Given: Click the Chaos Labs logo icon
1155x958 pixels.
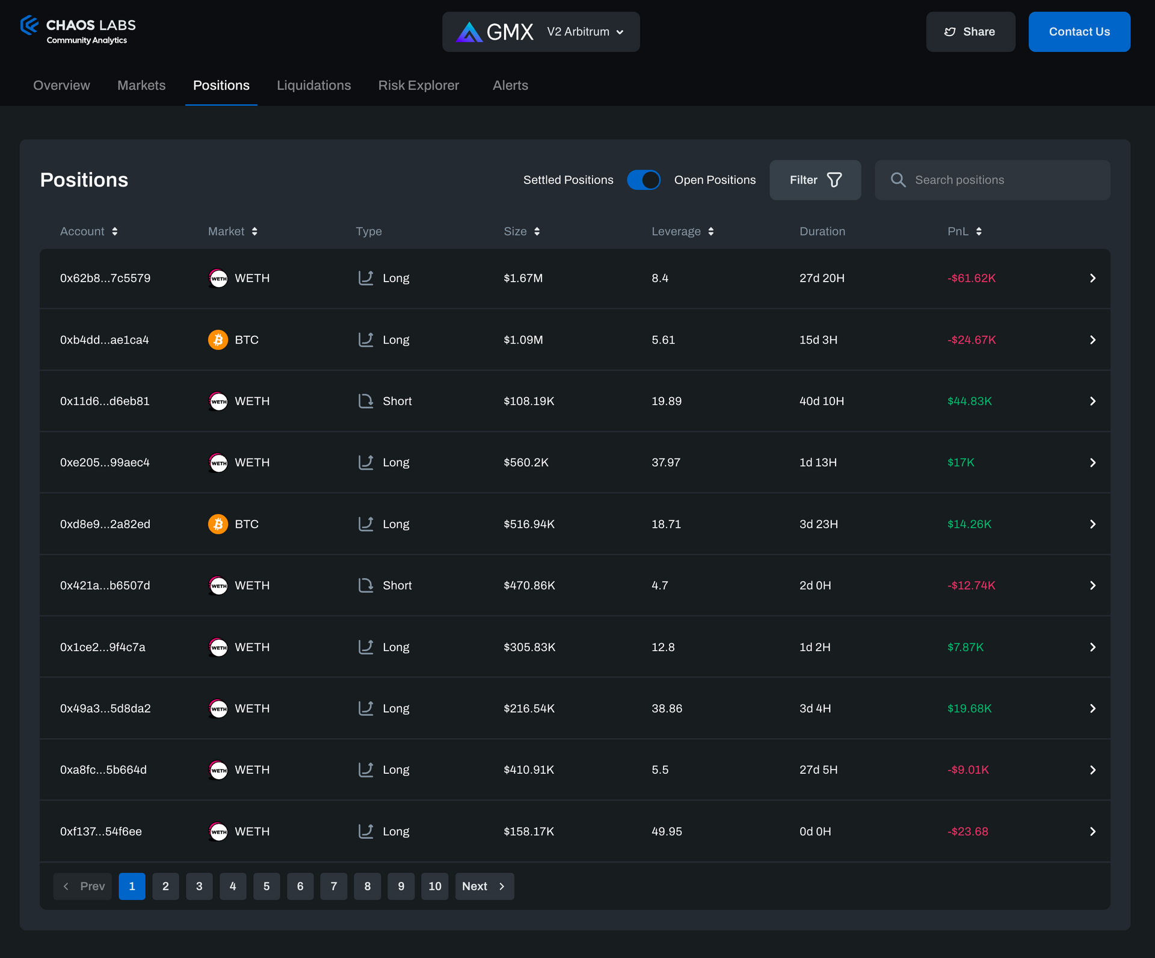Looking at the screenshot, I should tap(29, 25).
